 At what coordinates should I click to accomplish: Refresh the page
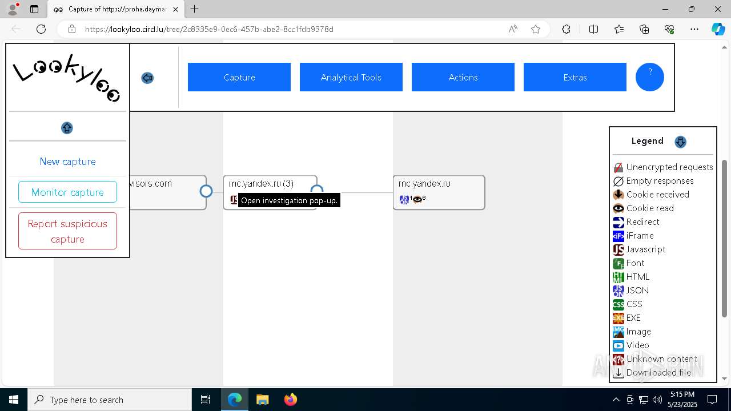point(41,29)
